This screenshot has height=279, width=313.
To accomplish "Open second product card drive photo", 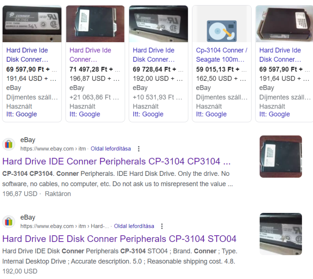I will (95, 24).
